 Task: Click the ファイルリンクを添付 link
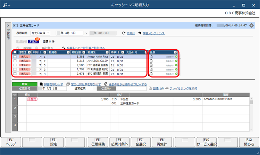click(x=183, y=89)
